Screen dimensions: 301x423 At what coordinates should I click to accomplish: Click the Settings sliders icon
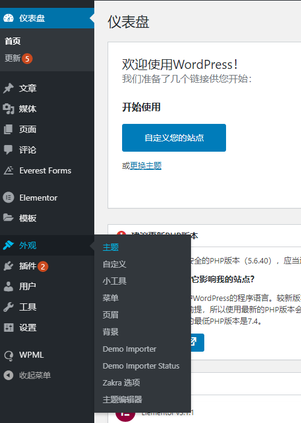tap(8, 328)
